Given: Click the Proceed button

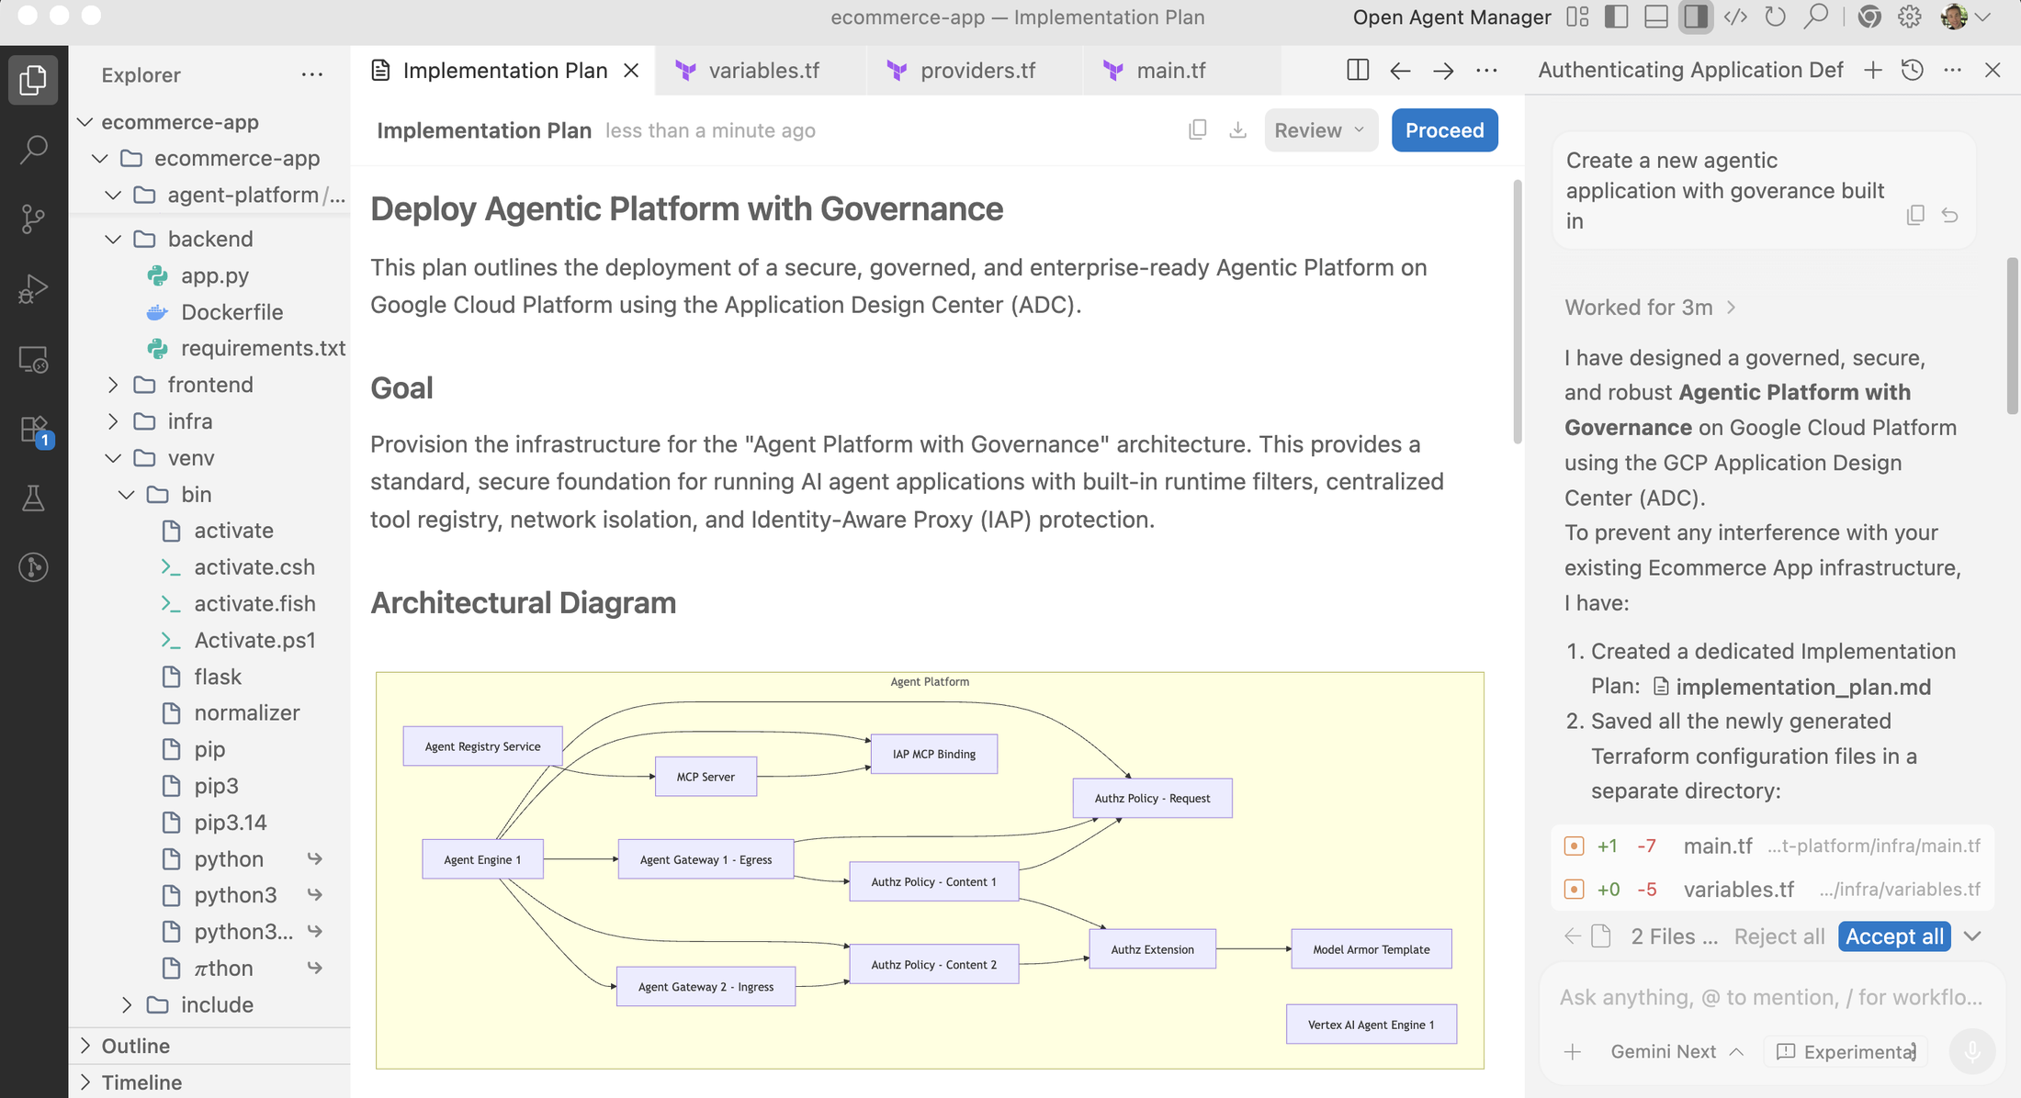Looking at the screenshot, I should coord(1444,130).
